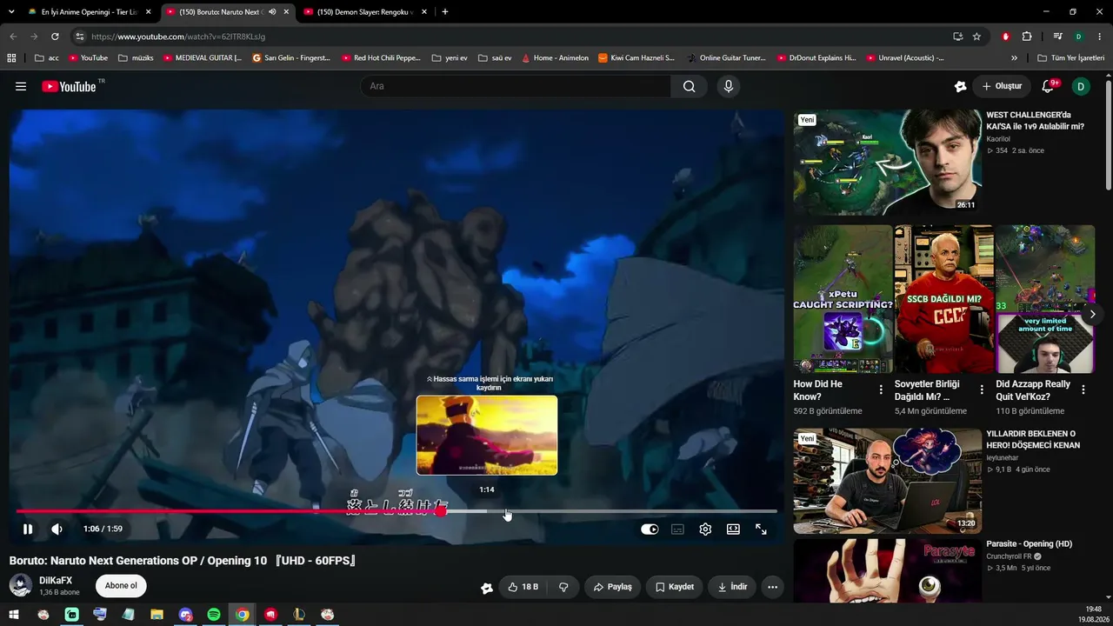The height and width of the screenshot is (626, 1113).
Task: Toggle the autoplay switch
Action: [650, 529]
